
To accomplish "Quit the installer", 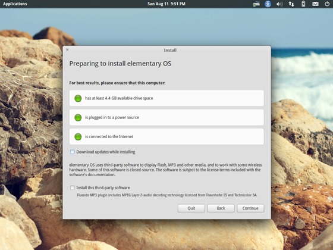I will click(191, 208).
